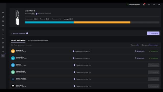This screenshot has width=163, height=92.
Task: Switch to Установленные приложения tab
Action: (x=38, y=40)
